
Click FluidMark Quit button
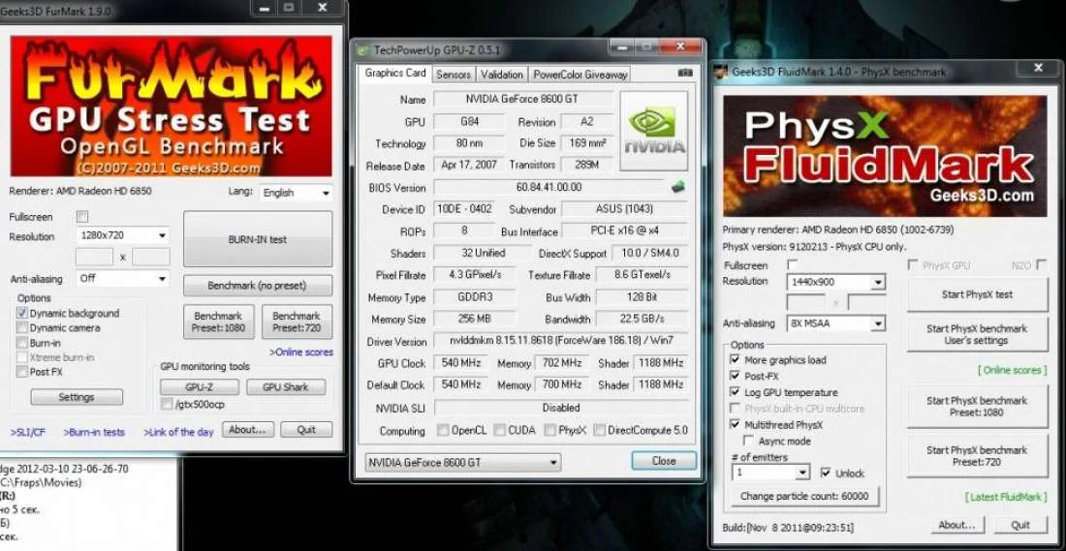click(1020, 525)
